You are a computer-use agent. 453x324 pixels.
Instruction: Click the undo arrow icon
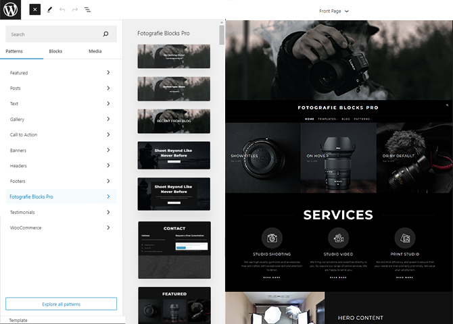coord(62,10)
